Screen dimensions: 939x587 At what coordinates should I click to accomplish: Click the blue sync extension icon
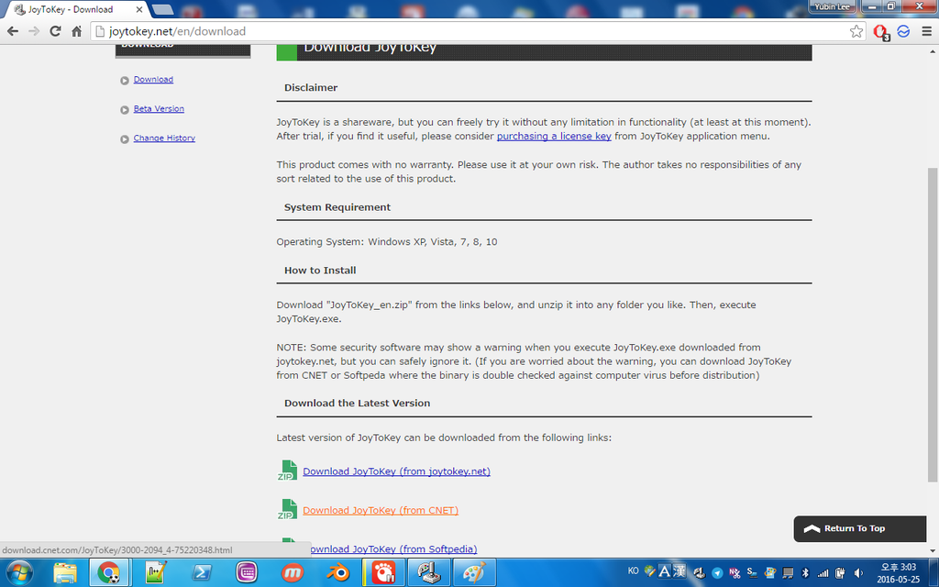tap(903, 31)
